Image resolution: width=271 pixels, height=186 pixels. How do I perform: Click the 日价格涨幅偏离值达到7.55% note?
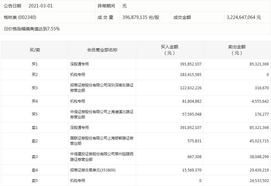(32, 29)
